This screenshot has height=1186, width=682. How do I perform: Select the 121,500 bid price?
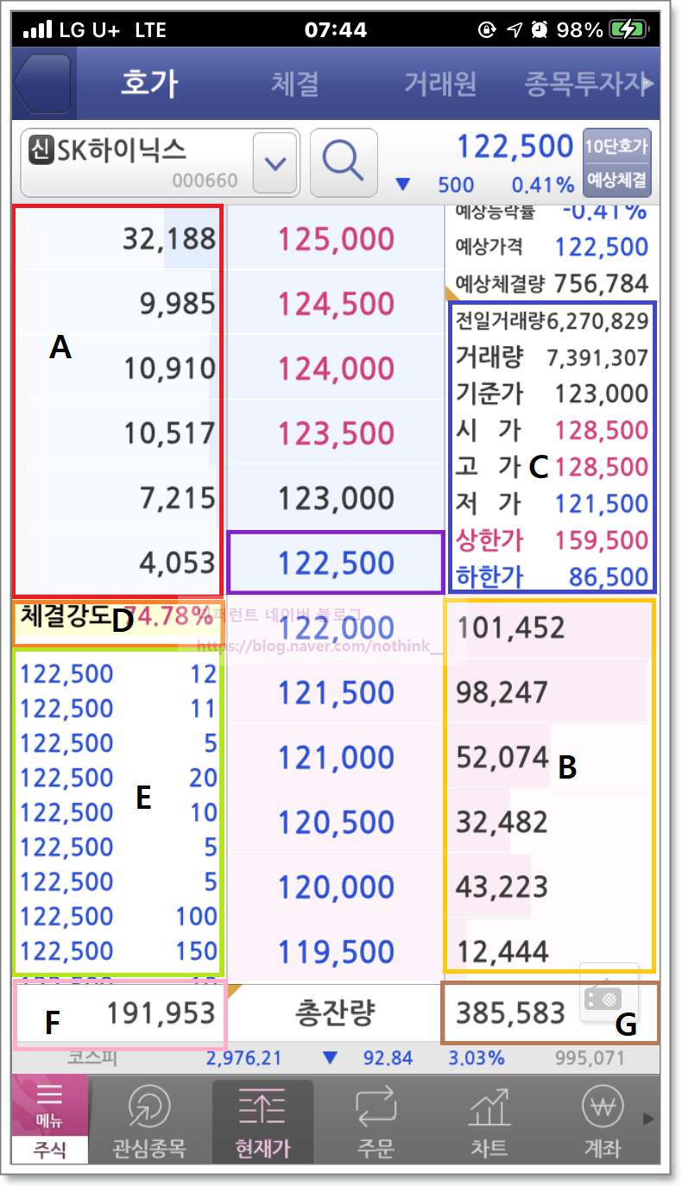click(334, 692)
